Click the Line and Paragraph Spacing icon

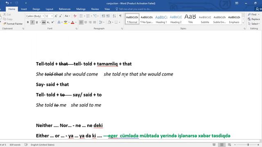[101, 22]
